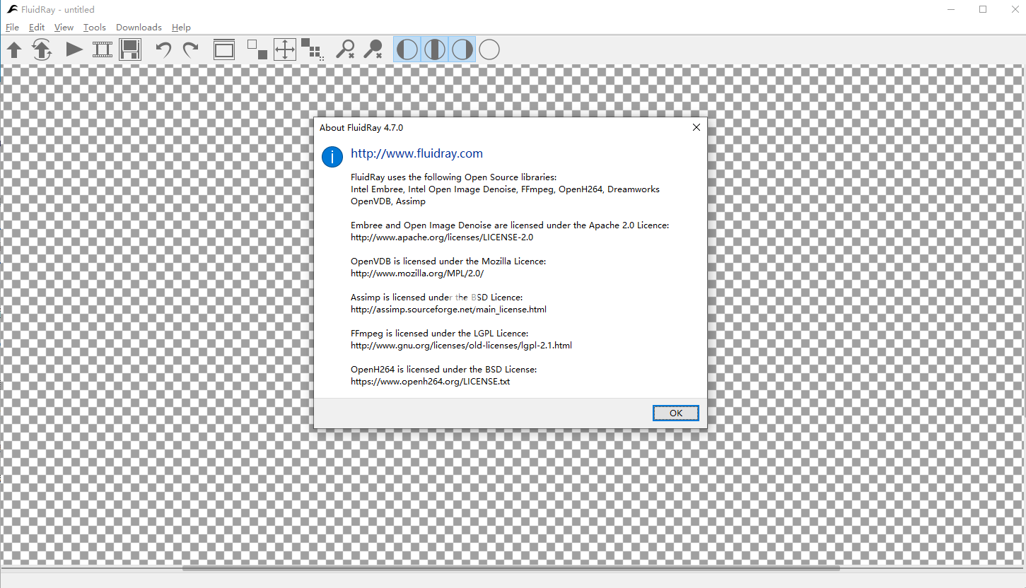Close the About FluidRay dialog

696,127
